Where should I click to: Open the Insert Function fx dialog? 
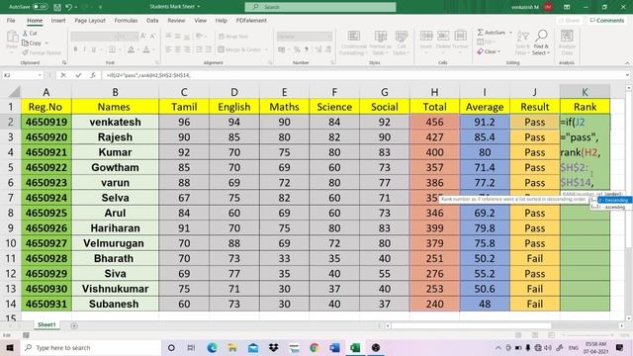93,75
